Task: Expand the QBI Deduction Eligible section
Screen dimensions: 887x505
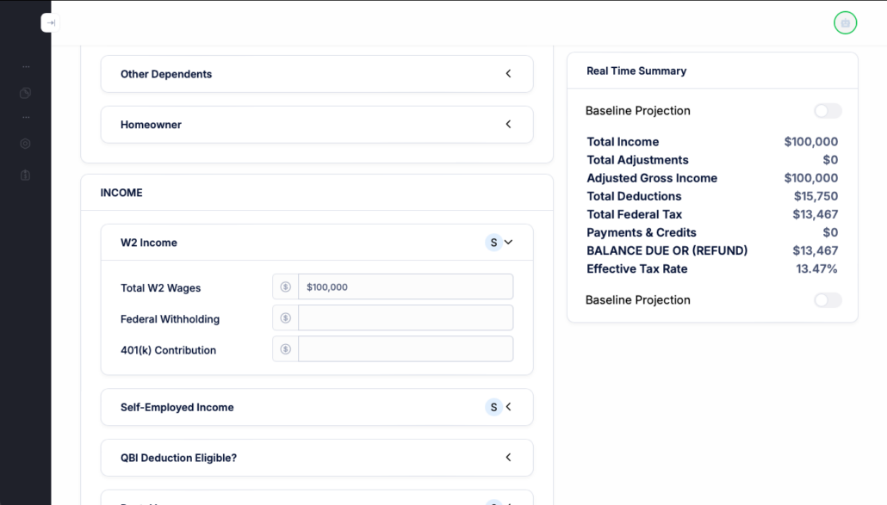Action: click(508, 458)
